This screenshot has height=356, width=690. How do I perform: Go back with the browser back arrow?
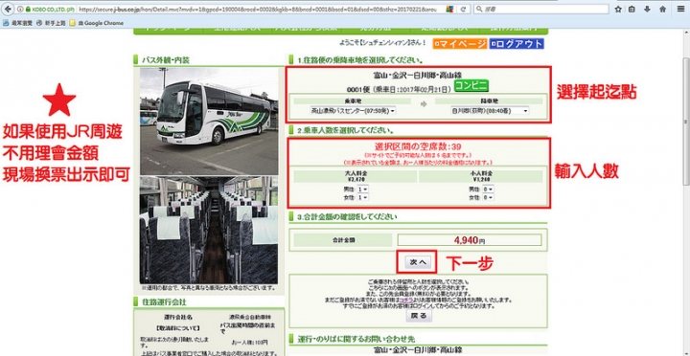[x=8, y=9]
